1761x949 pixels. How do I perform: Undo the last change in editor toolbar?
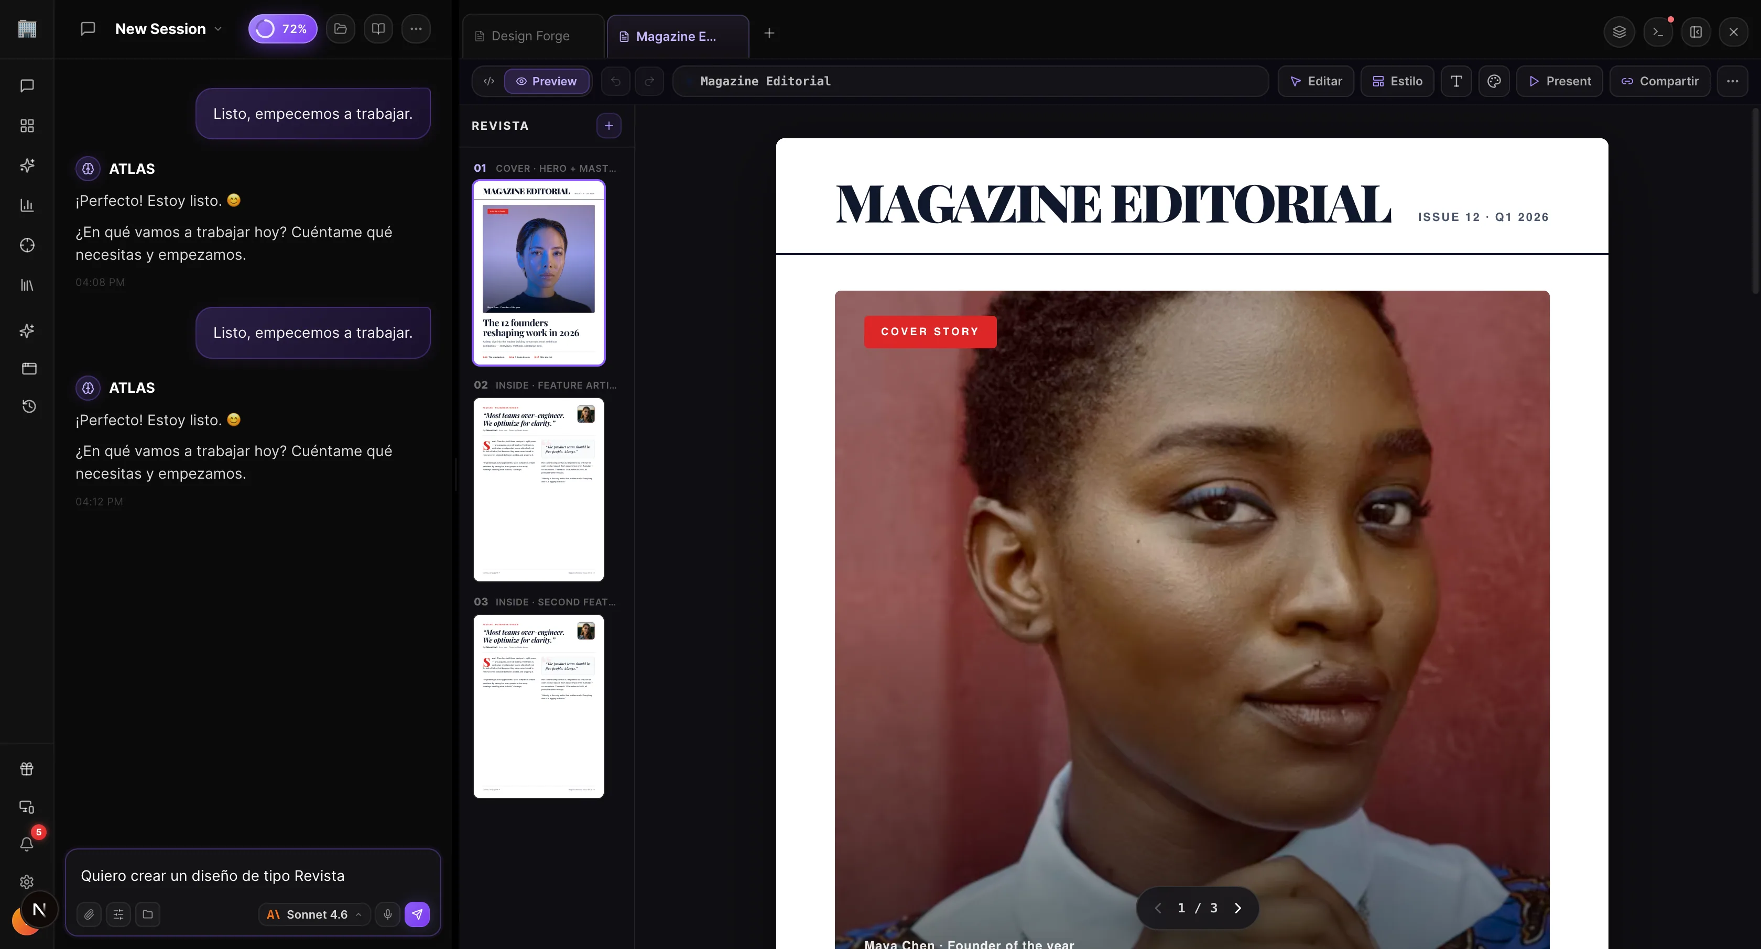(x=615, y=81)
